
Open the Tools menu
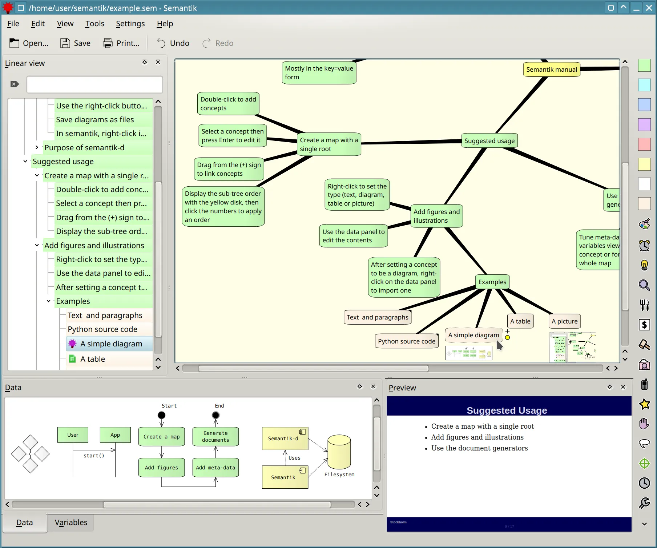click(x=94, y=23)
